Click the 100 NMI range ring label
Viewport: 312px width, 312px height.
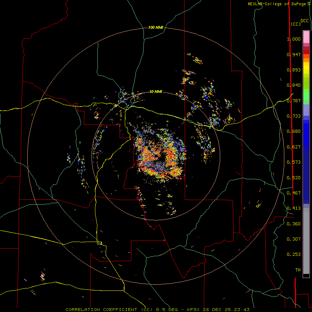pyautogui.click(x=156, y=27)
